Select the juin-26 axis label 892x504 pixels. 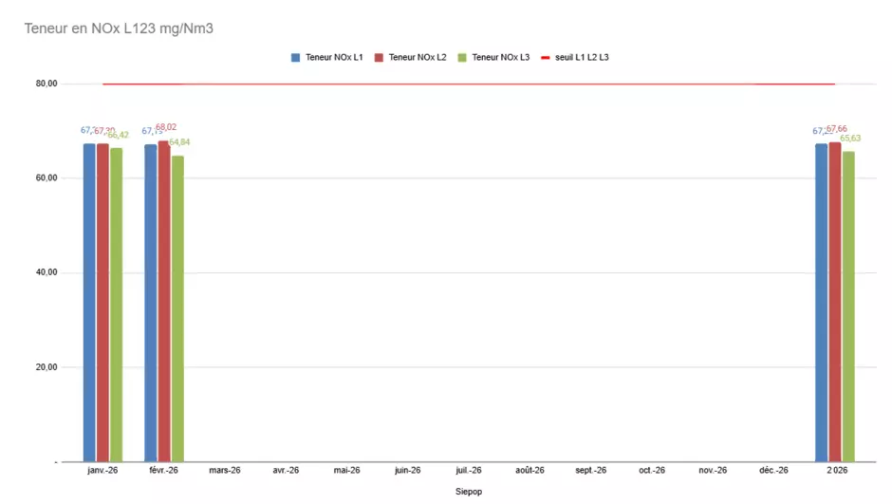click(x=407, y=470)
